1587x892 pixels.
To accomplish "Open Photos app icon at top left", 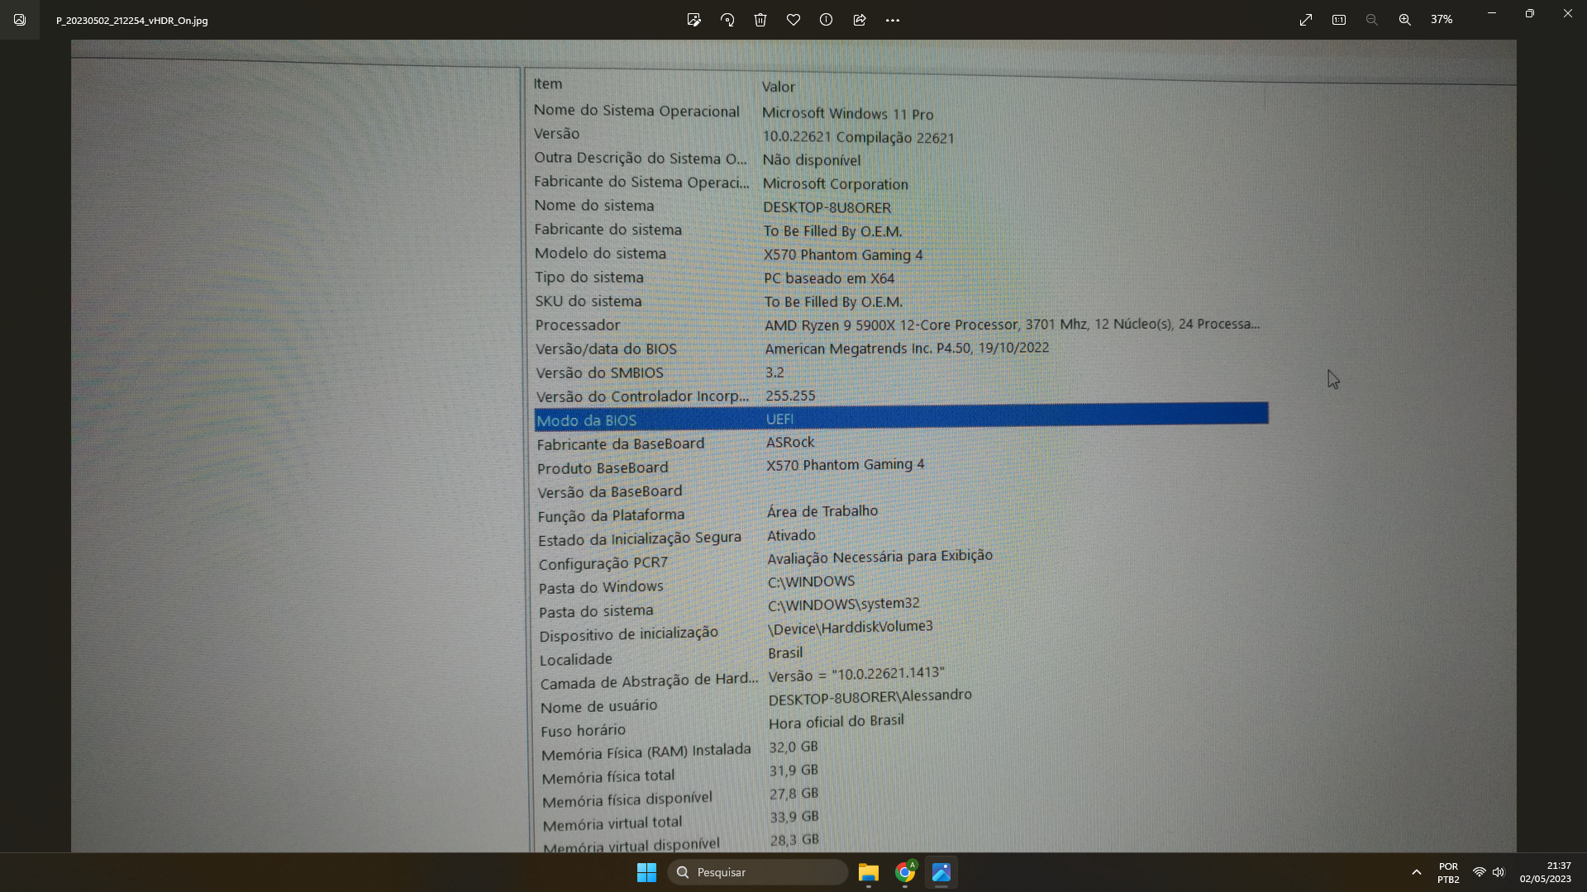I will (20, 20).
